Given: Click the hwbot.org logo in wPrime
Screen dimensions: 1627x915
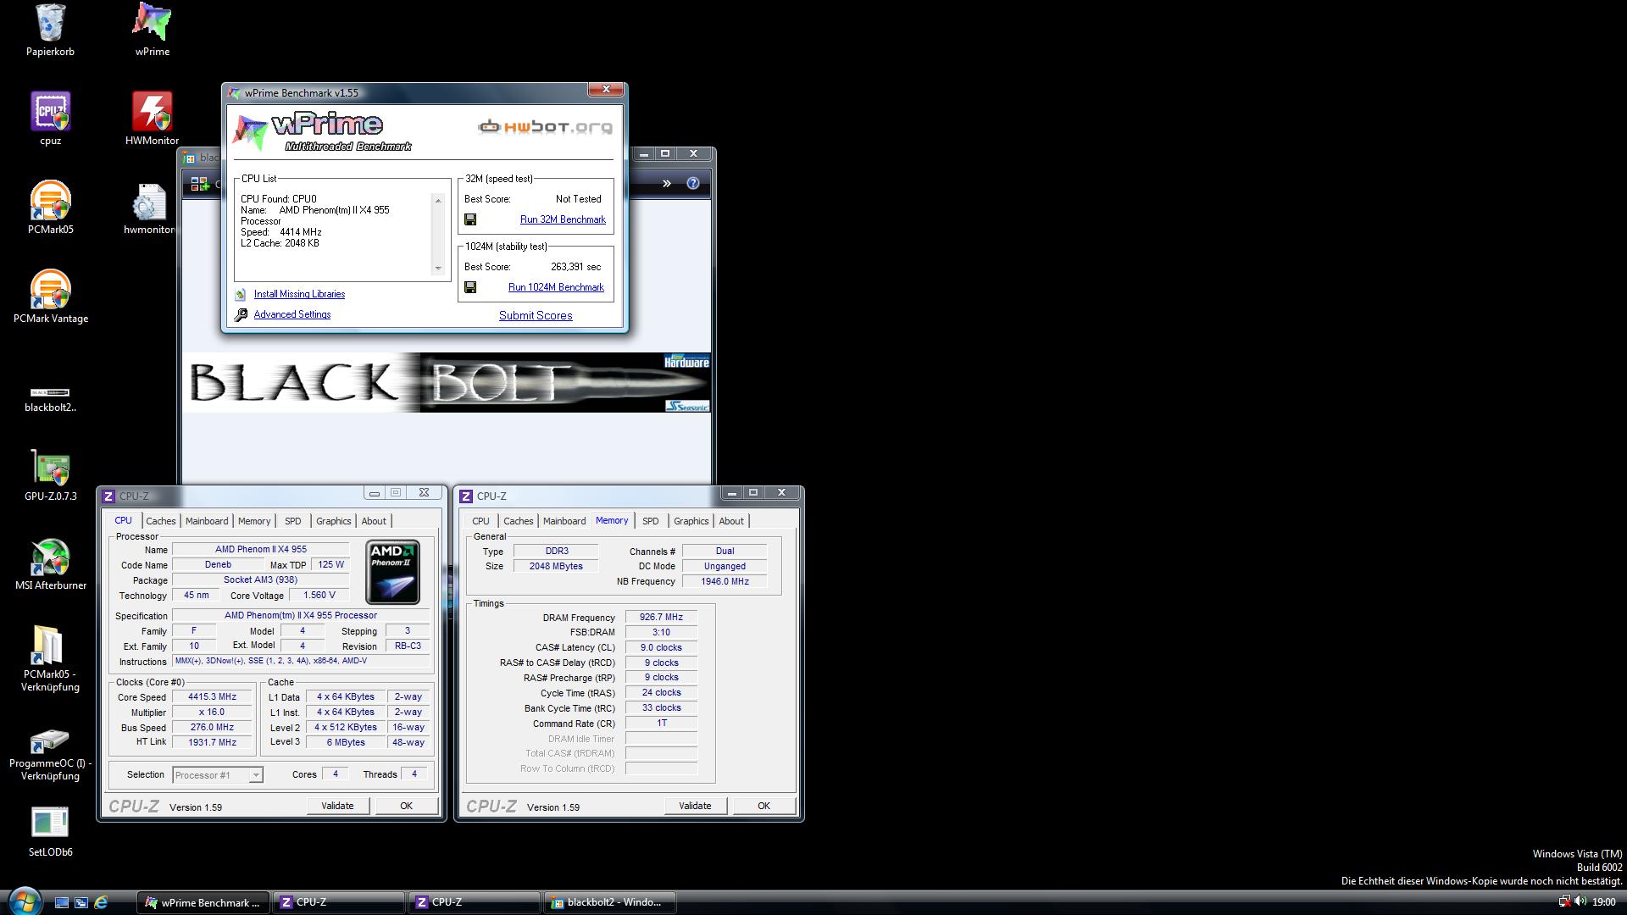Looking at the screenshot, I should click(x=546, y=127).
